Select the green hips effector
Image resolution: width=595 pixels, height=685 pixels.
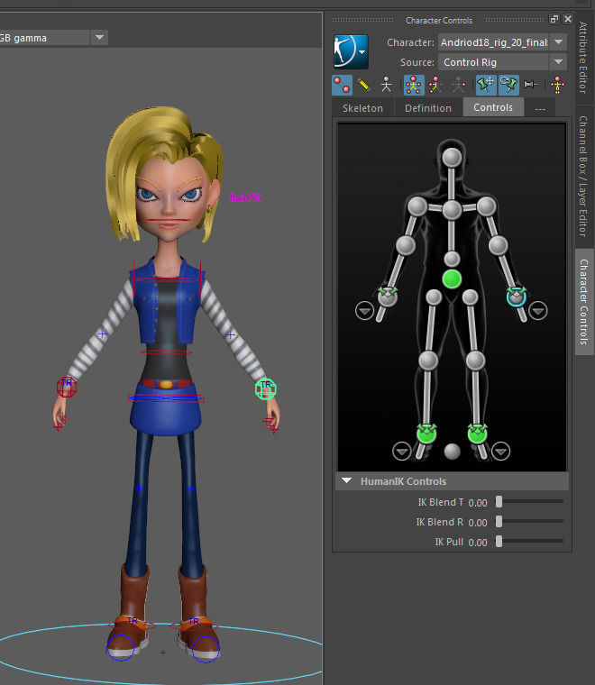[452, 279]
